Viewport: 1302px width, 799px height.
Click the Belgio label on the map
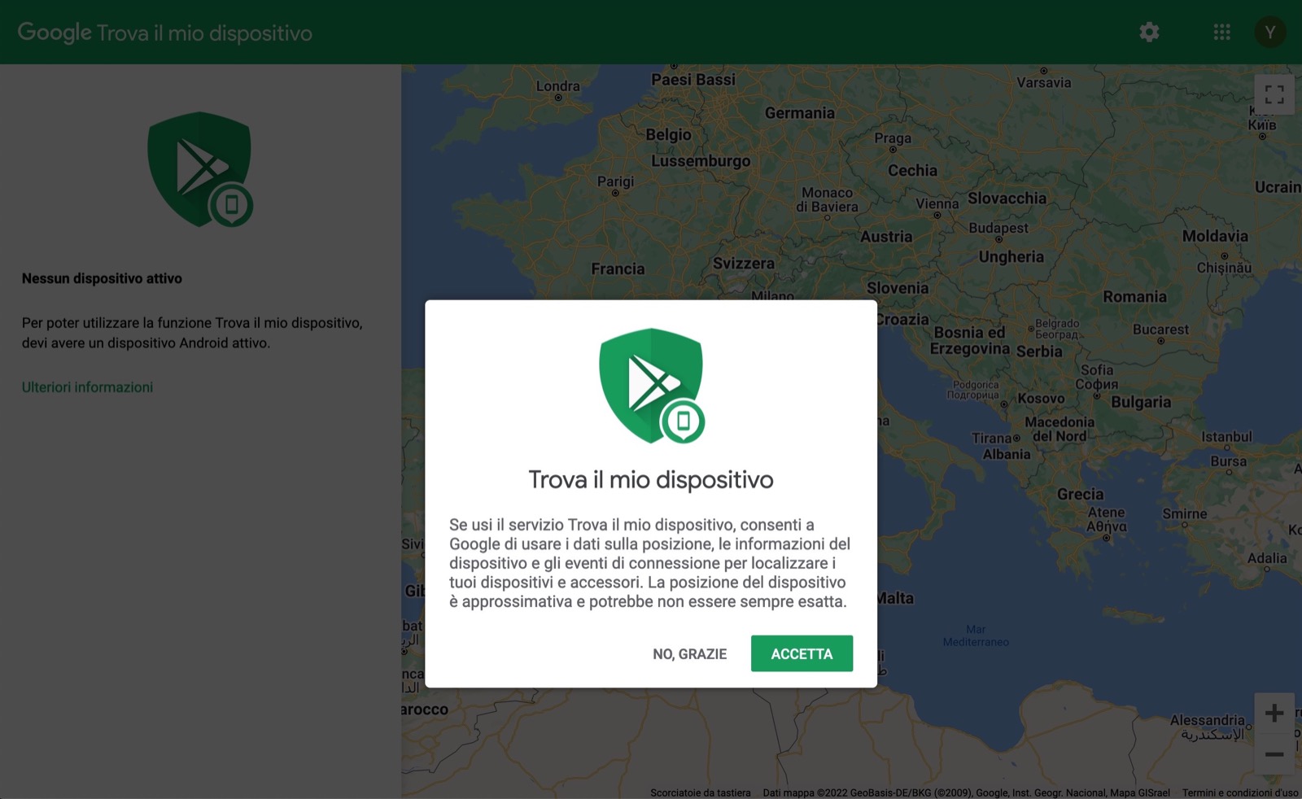coord(668,135)
